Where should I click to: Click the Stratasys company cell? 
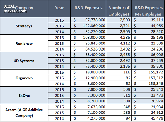tap(24, 26)
